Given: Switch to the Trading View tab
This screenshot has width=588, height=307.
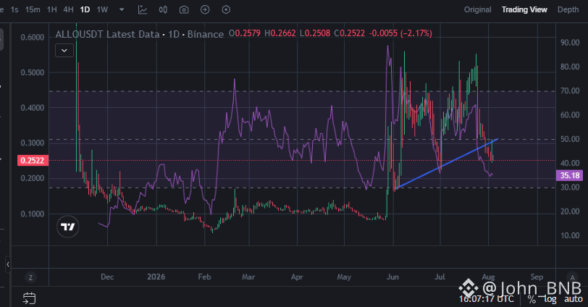Looking at the screenshot, I should point(524,9).
